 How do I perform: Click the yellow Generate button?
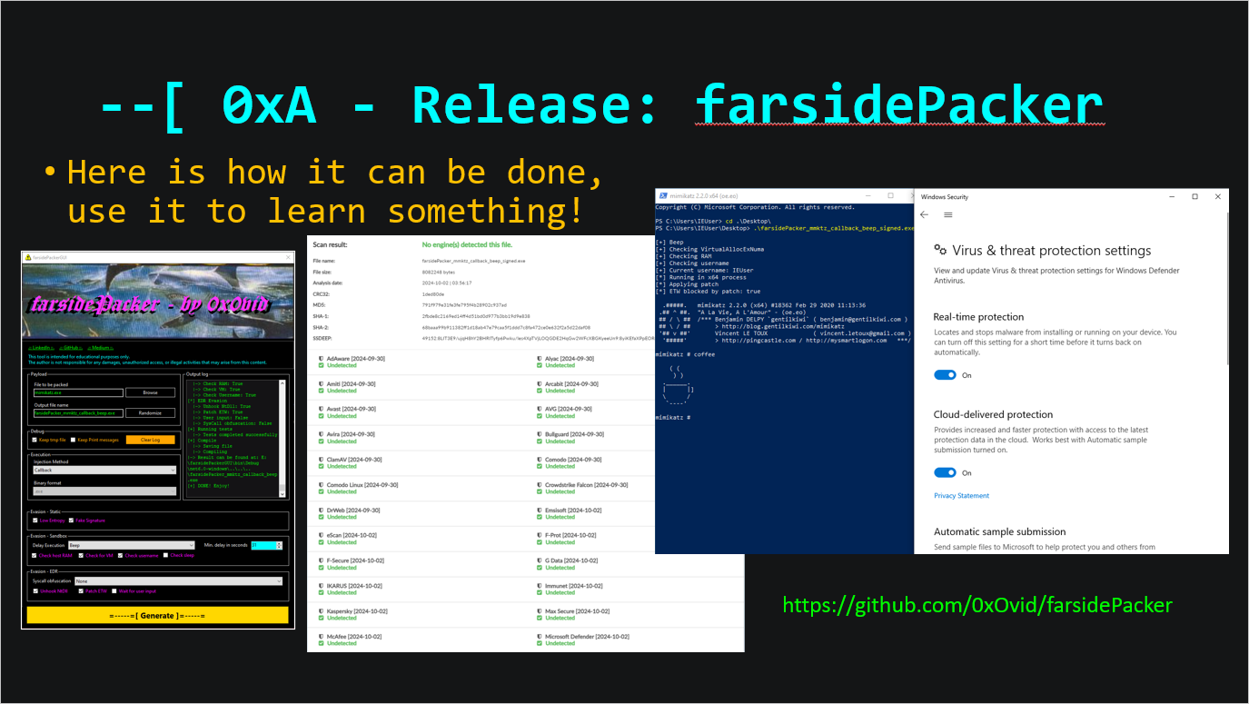[x=157, y=616]
